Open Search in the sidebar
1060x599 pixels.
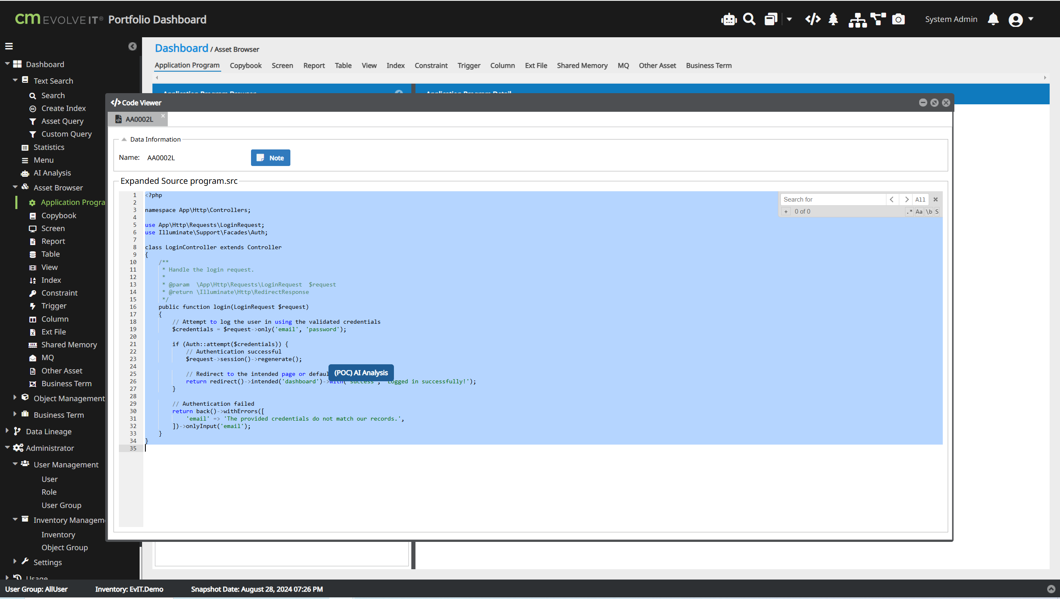click(x=53, y=95)
